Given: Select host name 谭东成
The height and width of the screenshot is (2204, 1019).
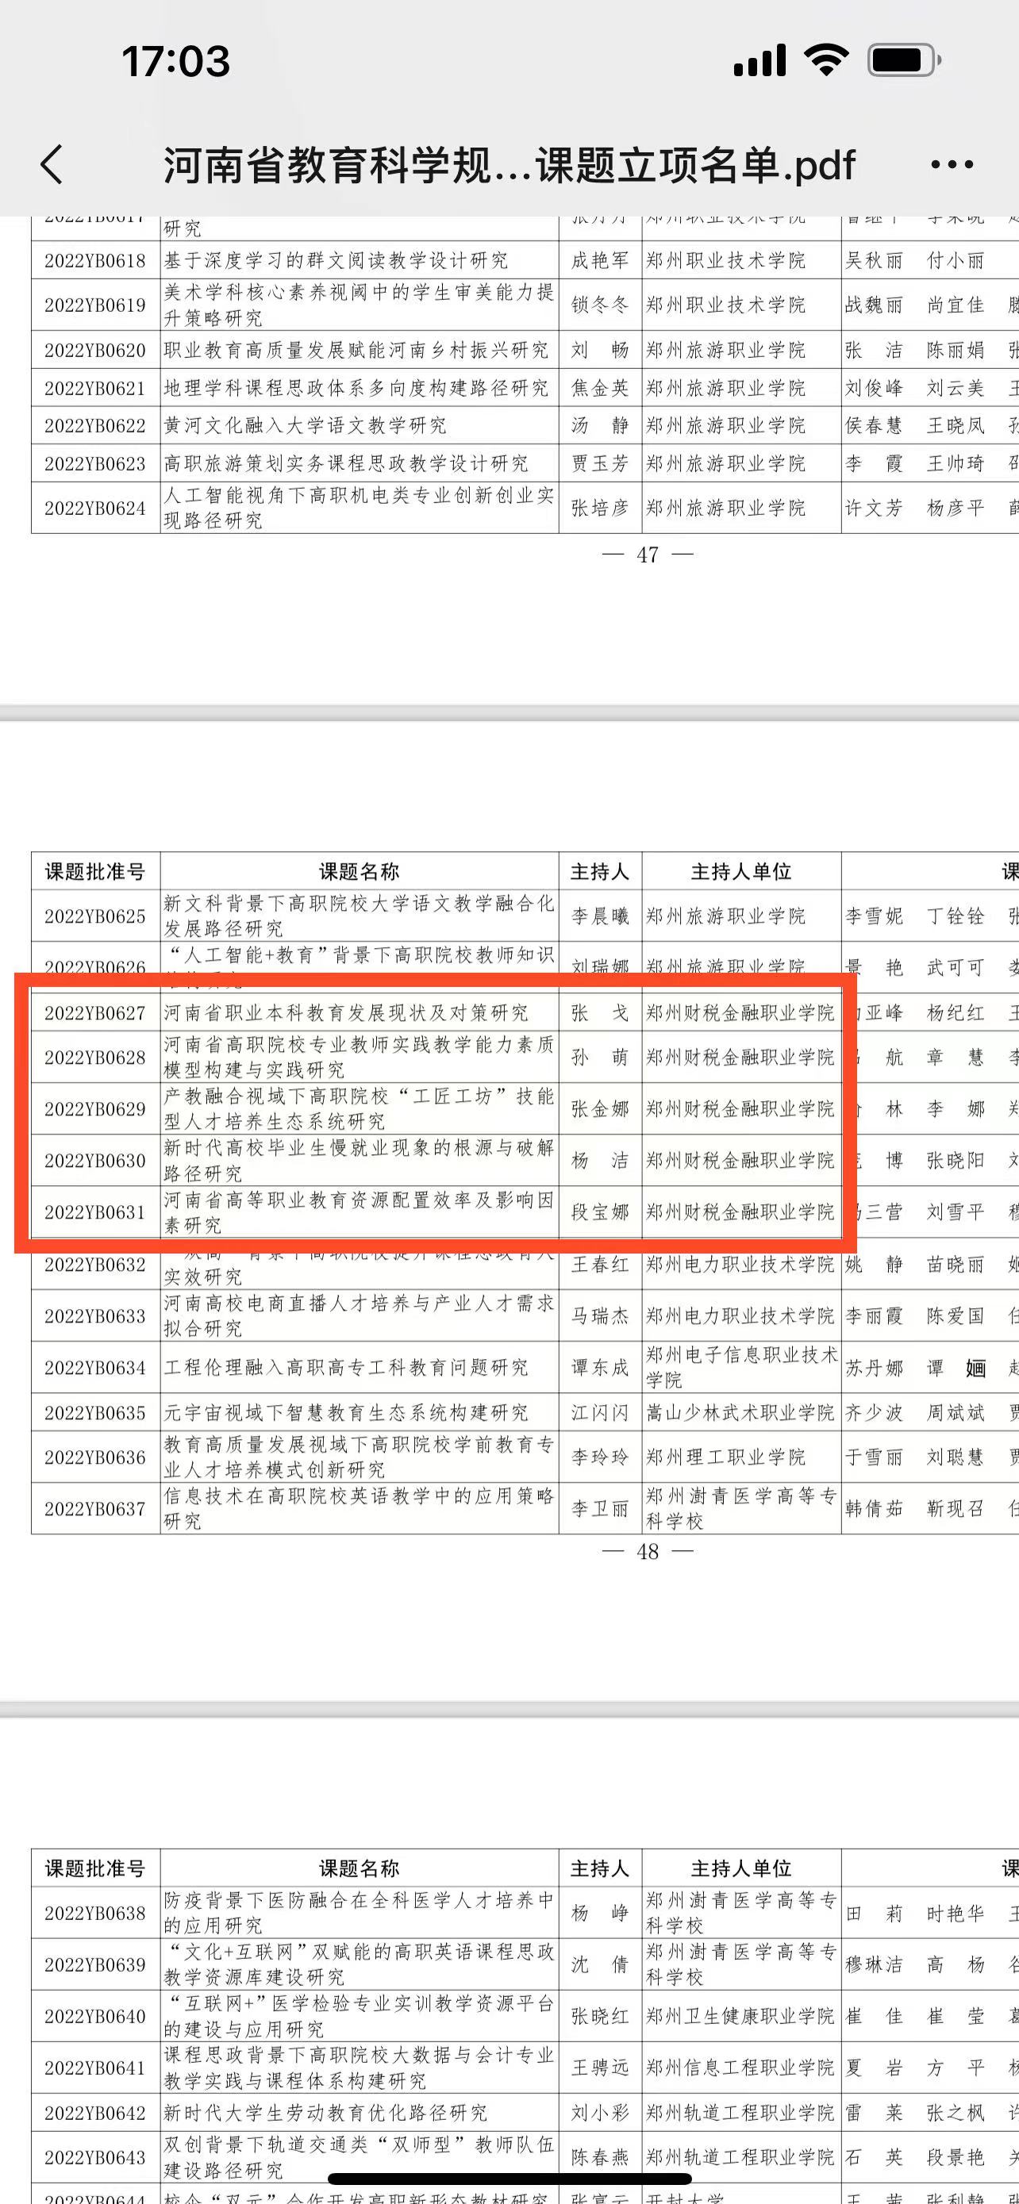Looking at the screenshot, I should pos(600,1368).
